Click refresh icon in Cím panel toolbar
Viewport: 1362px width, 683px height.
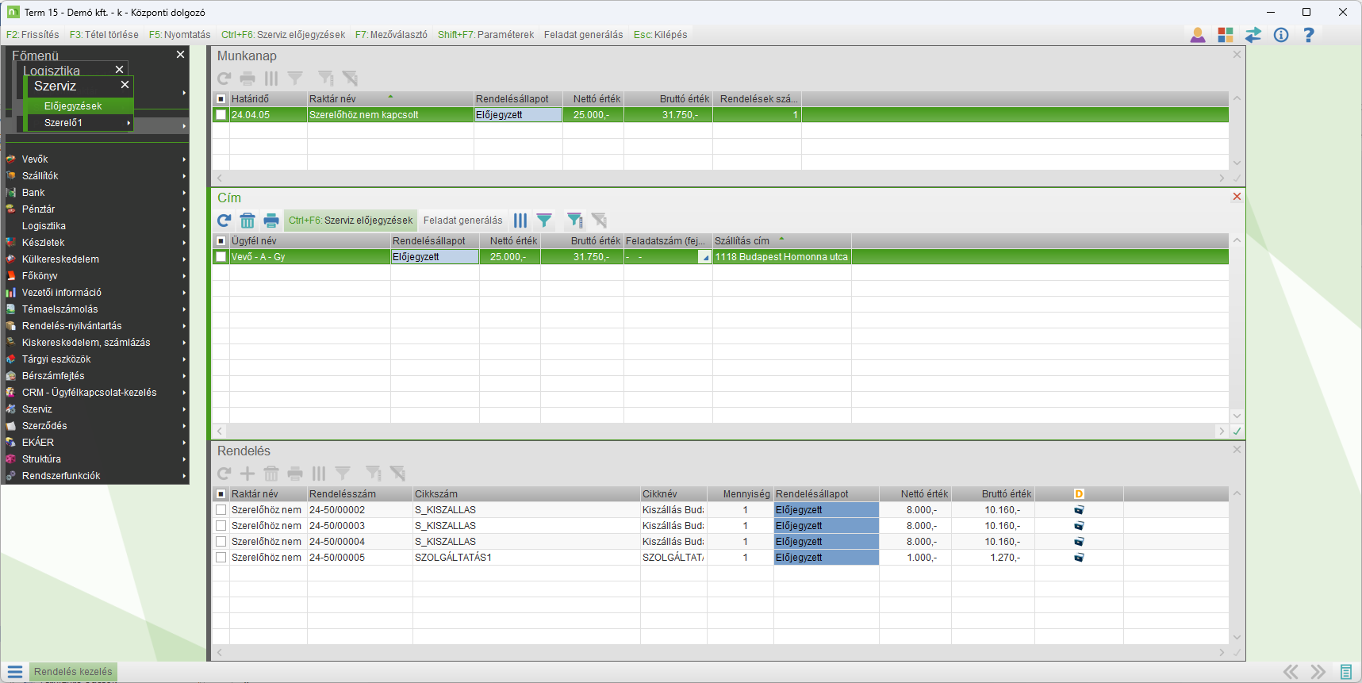(x=224, y=221)
